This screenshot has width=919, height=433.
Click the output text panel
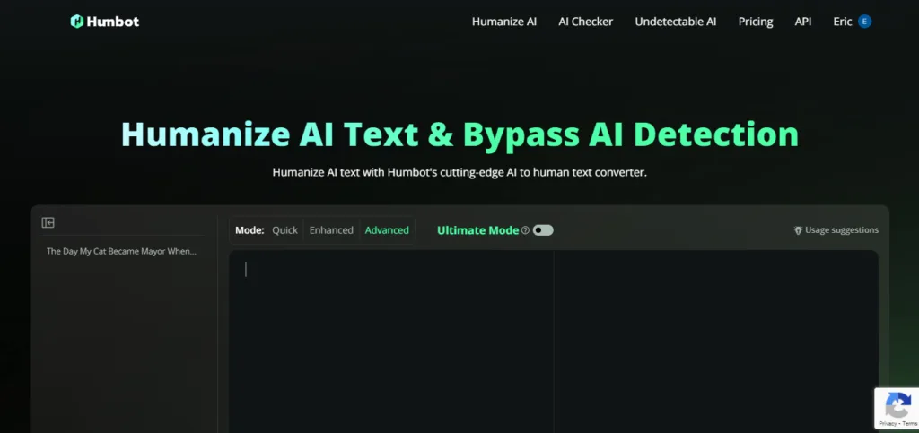pyautogui.click(x=715, y=342)
